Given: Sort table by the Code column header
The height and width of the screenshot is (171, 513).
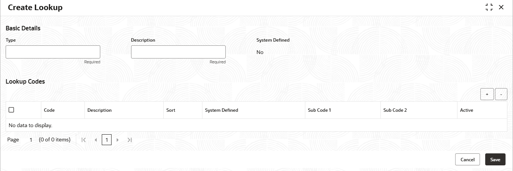Looking at the screenshot, I should (x=49, y=110).
